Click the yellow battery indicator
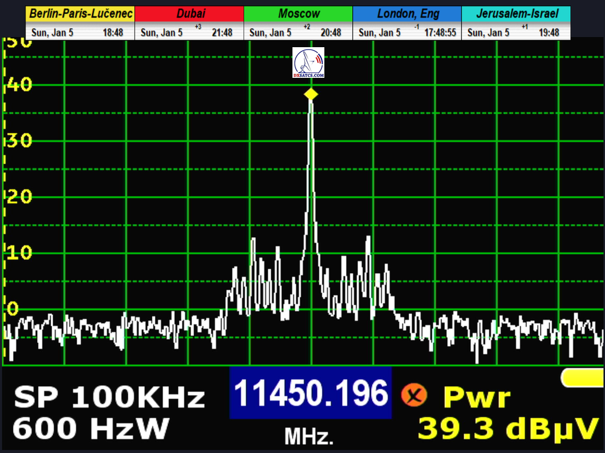 (583, 377)
